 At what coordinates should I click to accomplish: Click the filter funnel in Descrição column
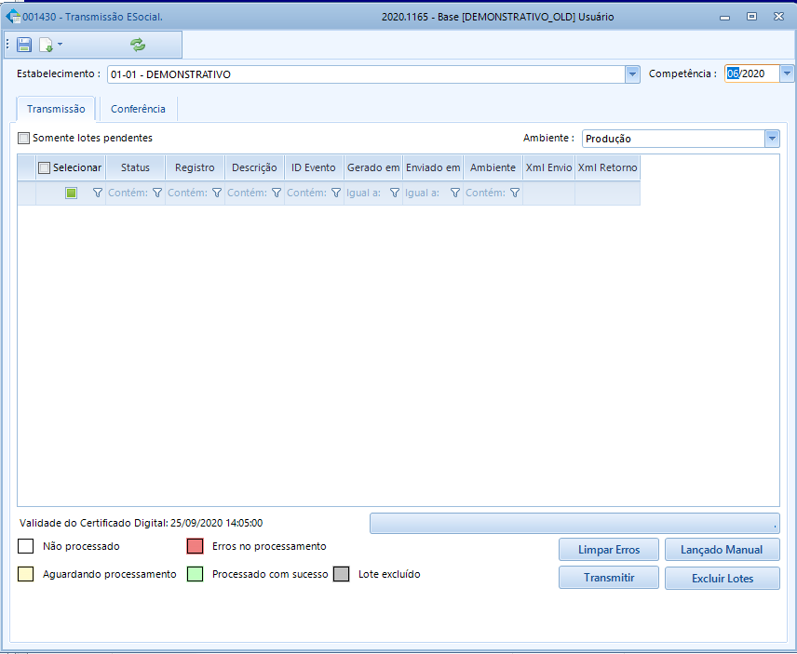(277, 193)
